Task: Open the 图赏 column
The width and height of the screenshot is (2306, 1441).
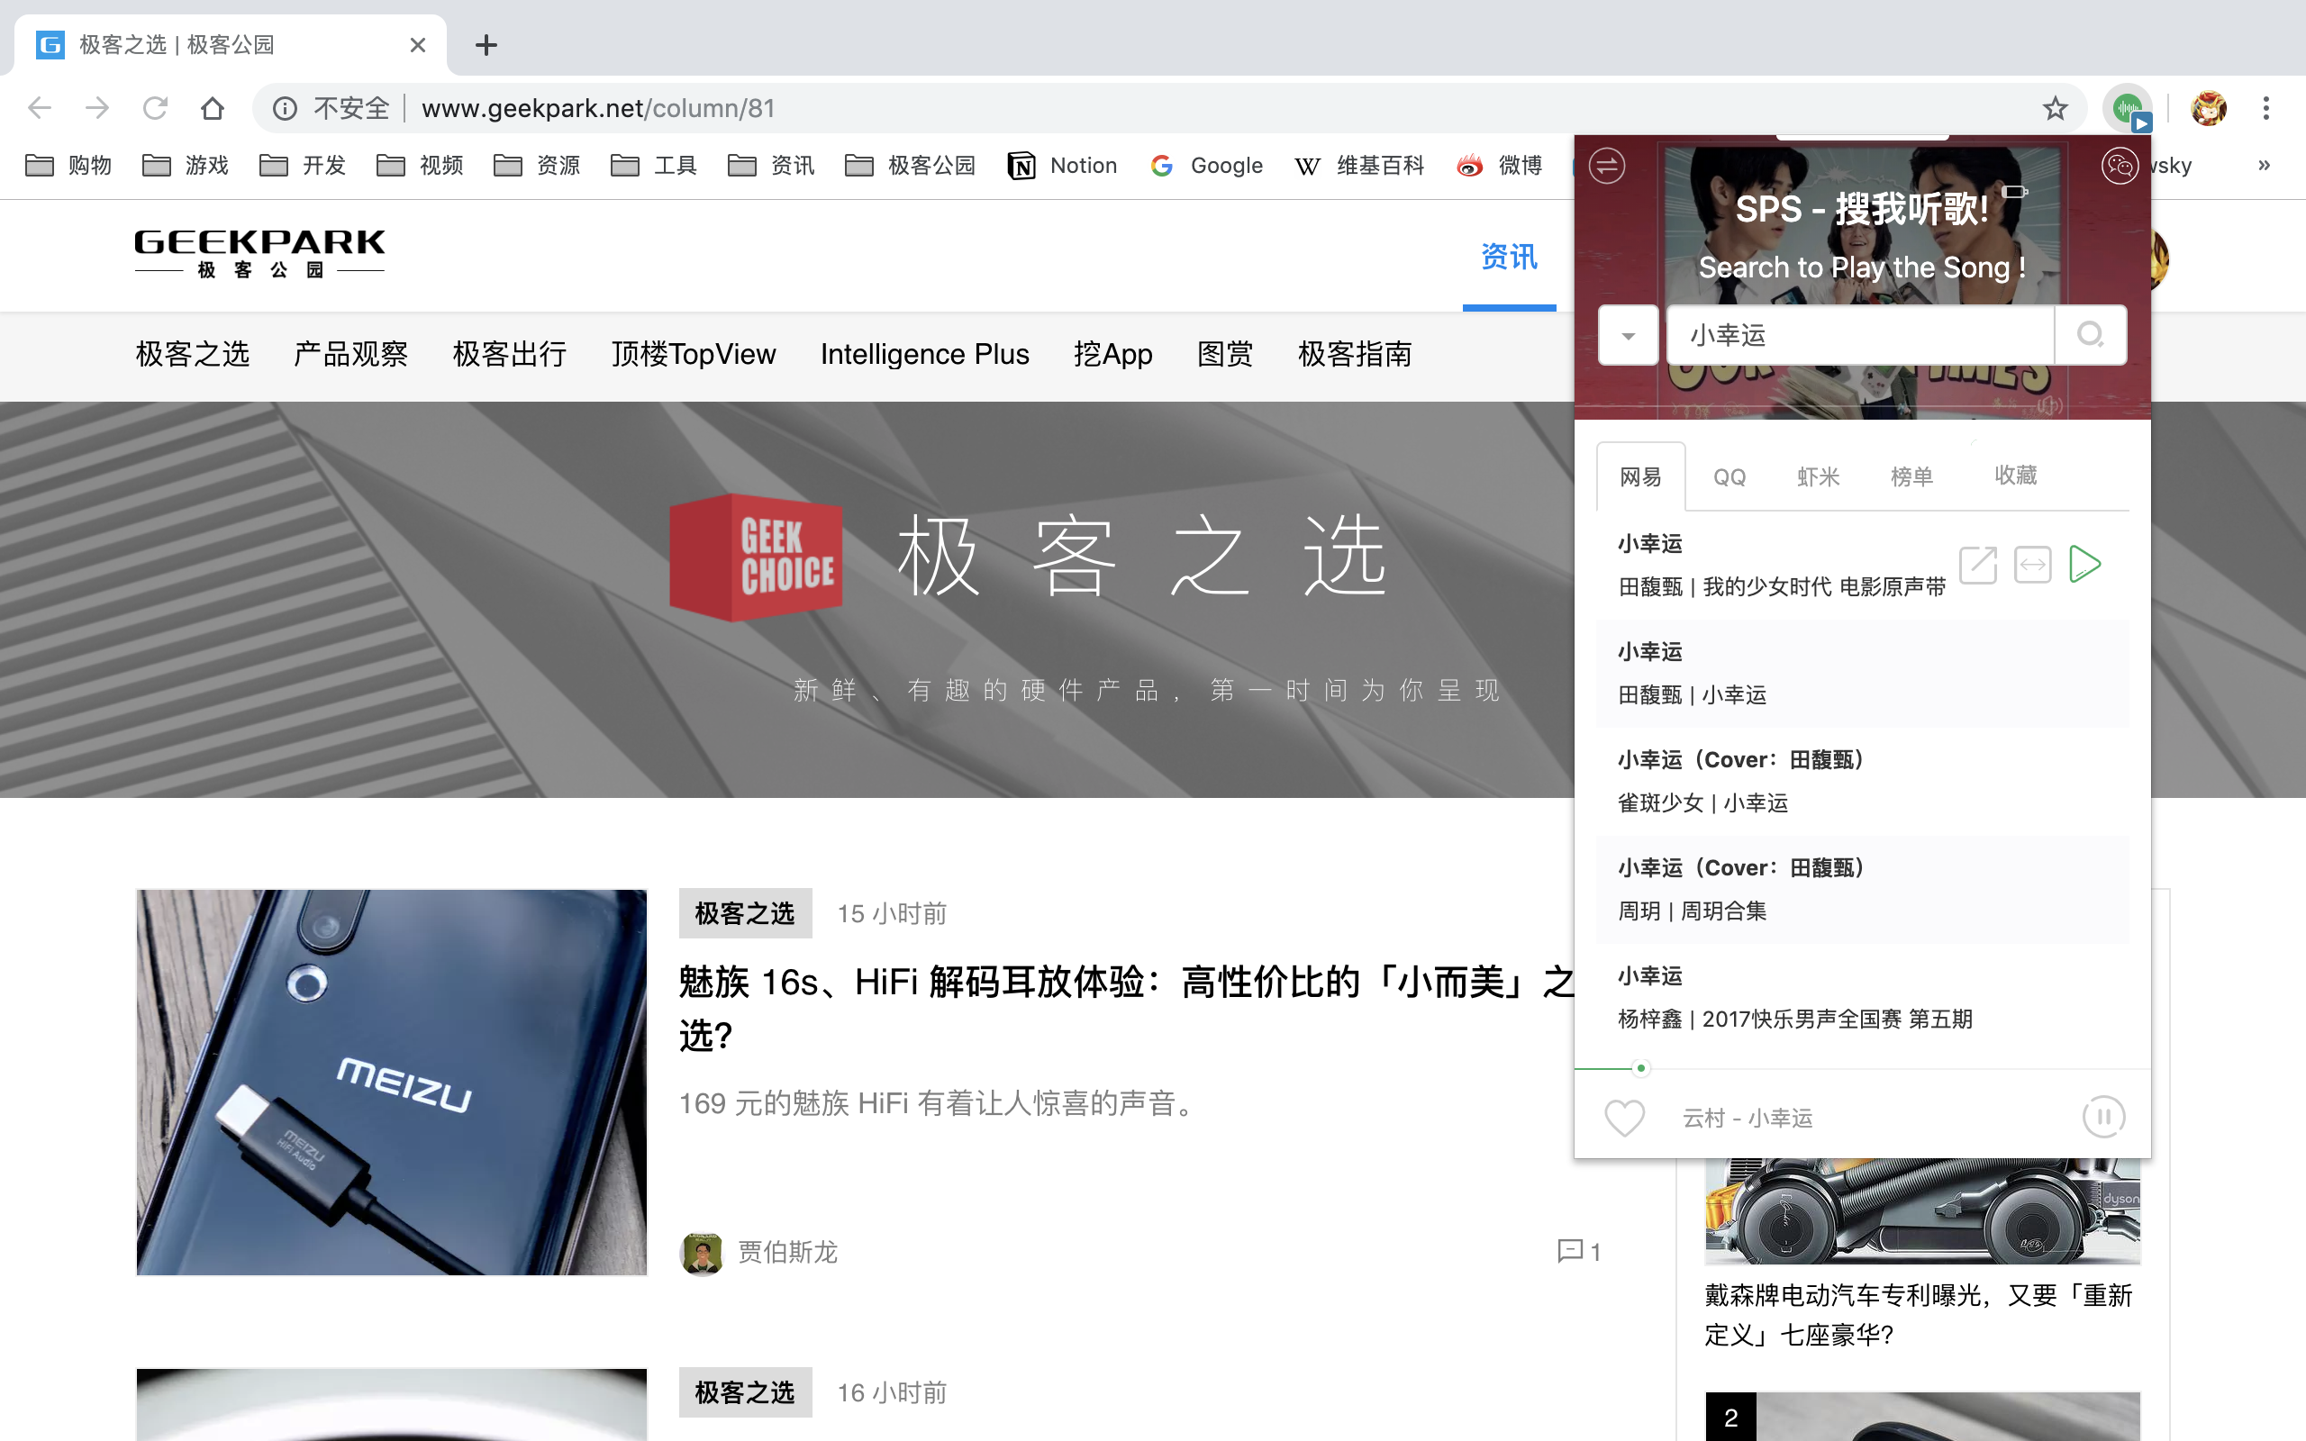Action: point(1225,355)
